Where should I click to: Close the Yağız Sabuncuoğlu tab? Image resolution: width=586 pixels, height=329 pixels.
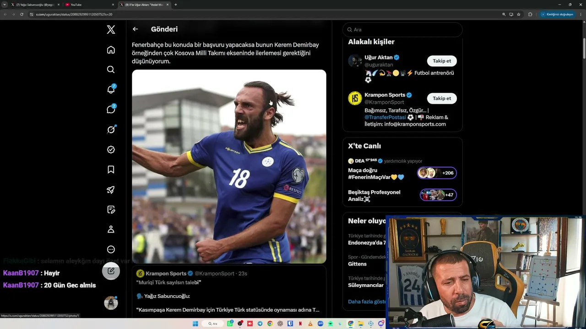59,5
